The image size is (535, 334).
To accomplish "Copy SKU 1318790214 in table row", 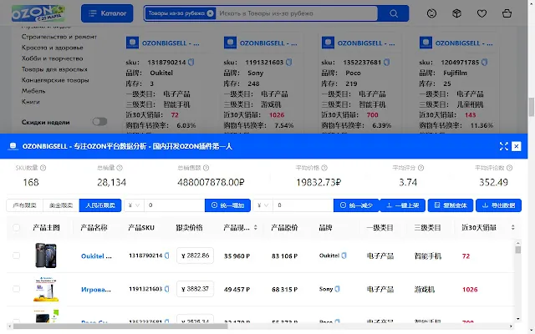I will point(167,256).
